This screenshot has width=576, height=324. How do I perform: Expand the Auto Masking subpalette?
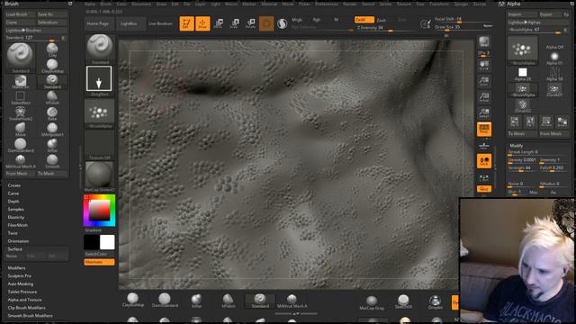(x=21, y=284)
